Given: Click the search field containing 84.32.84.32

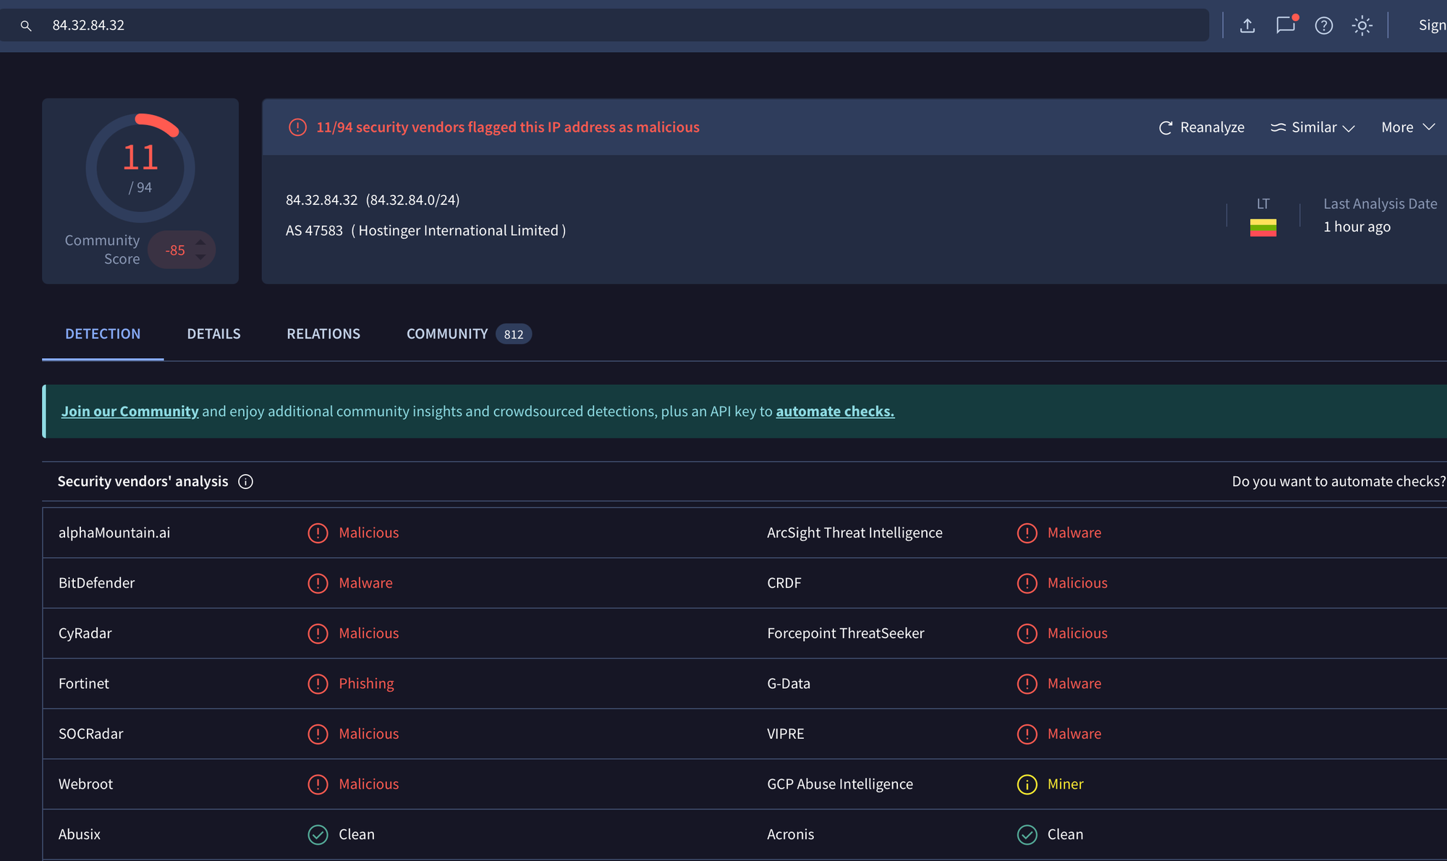Looking at the screenshot, I should pyautogui.click(x=604, y=25).
